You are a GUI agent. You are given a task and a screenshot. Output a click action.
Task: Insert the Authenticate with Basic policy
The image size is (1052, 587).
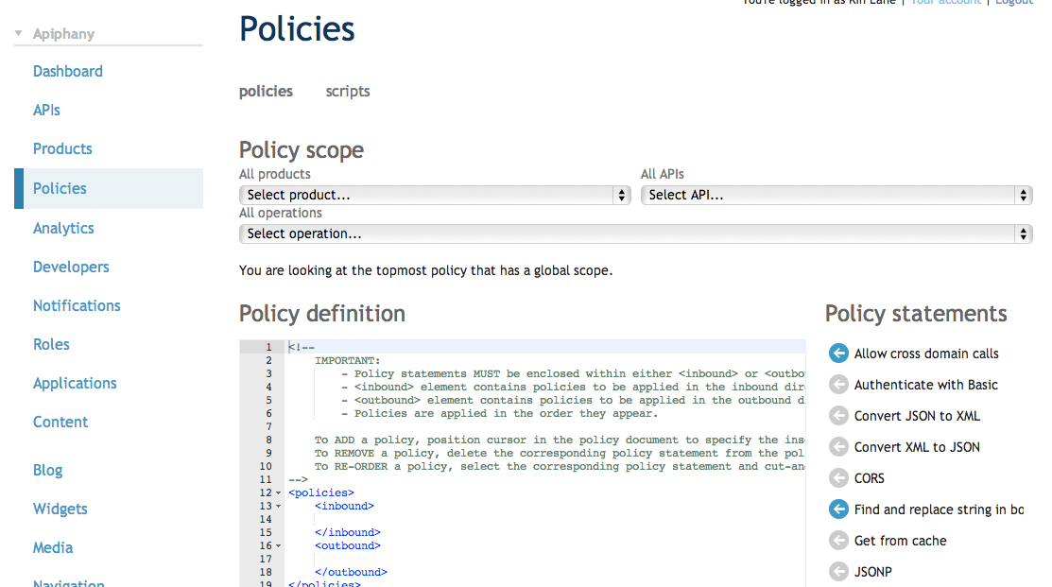click(x=838, y=384)
